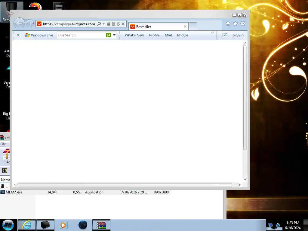
Task: Open the parent folder '..' row in WinRAR
Action: 5,186
